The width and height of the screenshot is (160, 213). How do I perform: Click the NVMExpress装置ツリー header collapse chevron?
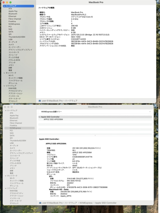150,112
